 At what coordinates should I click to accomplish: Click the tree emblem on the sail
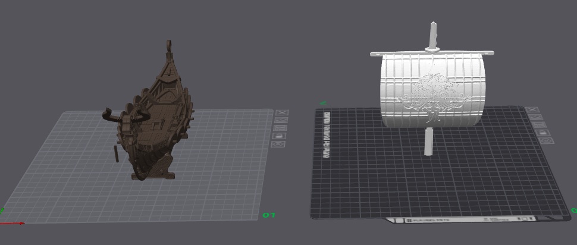[432, 97]
